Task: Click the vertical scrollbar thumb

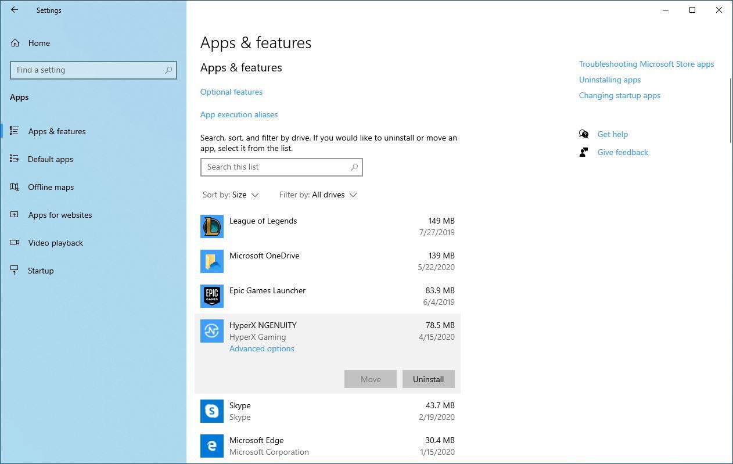Action: coord(731,110)
